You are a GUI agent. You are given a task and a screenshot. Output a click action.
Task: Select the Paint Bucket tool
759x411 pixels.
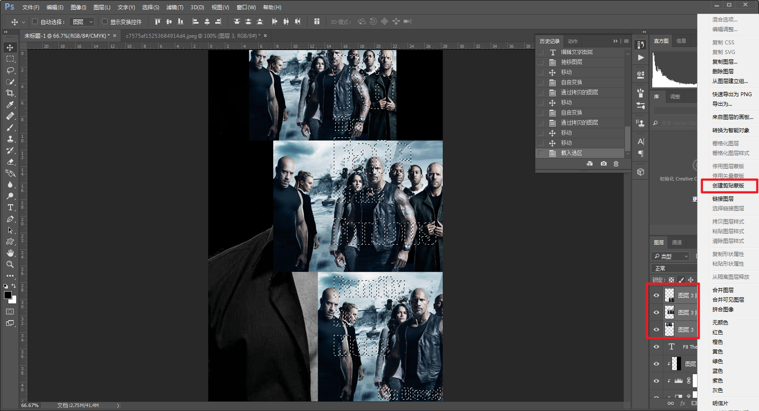tap(10, 173)
